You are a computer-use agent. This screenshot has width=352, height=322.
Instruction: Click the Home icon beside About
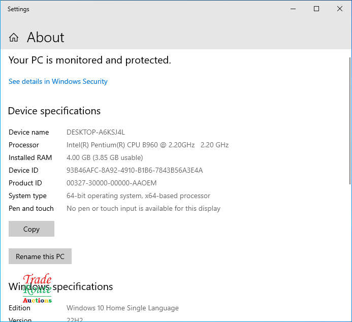click(x=14, y=38)
